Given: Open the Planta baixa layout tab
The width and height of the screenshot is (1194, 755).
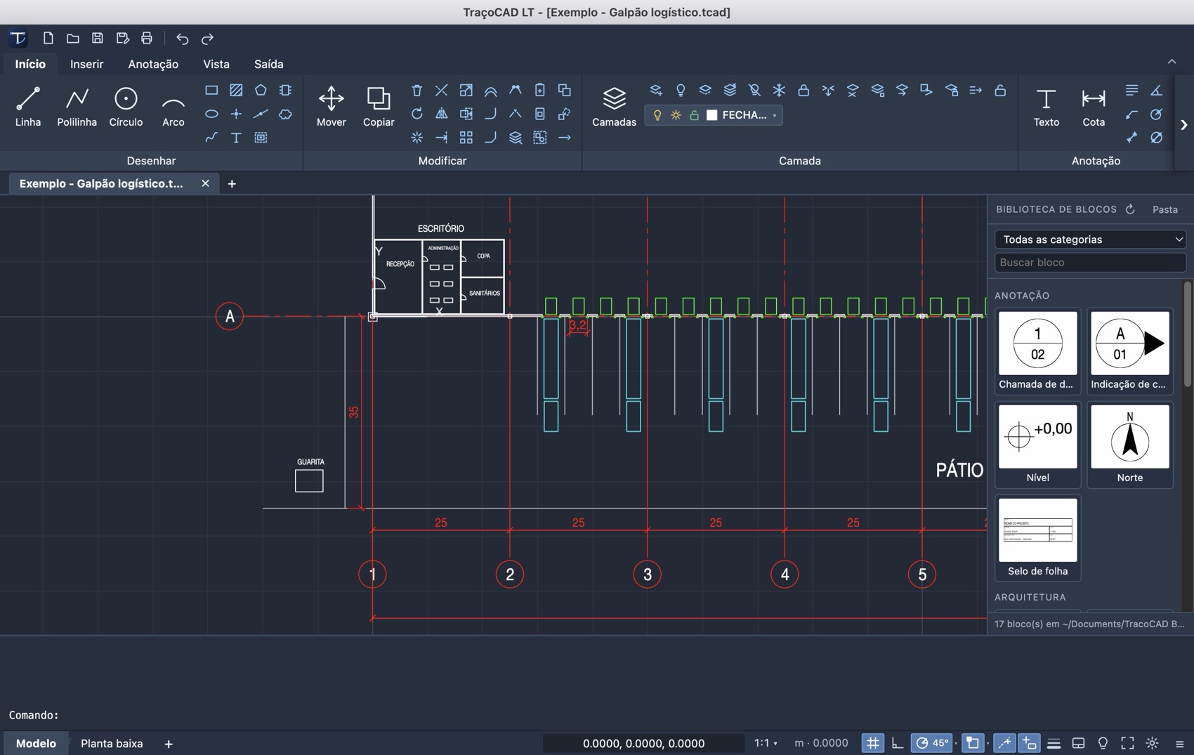Looking at the screenshot, I should (112, 743).
